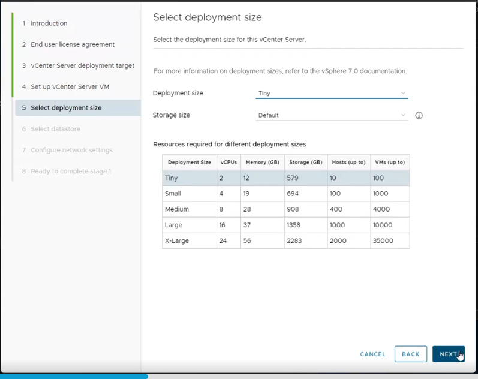Go to step 2 End user license agreement
Image resolution: width=478 pixels, height=379 pixels.
coord(68,44)
